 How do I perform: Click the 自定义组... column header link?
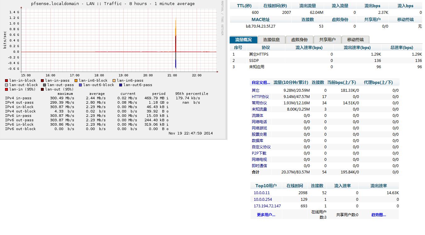[261, 83]
